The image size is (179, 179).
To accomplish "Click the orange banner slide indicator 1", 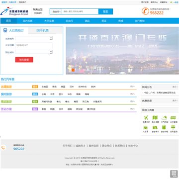I will 73,70.
